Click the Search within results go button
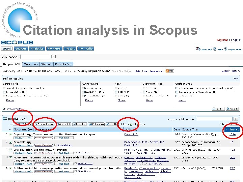Screen dimensions: 243x182 coord(236,119)
